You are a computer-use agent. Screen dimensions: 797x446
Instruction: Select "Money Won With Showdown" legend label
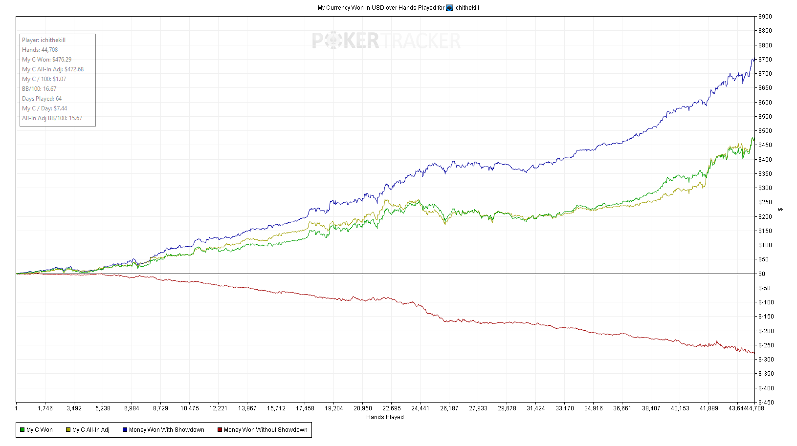click(167, 430)
